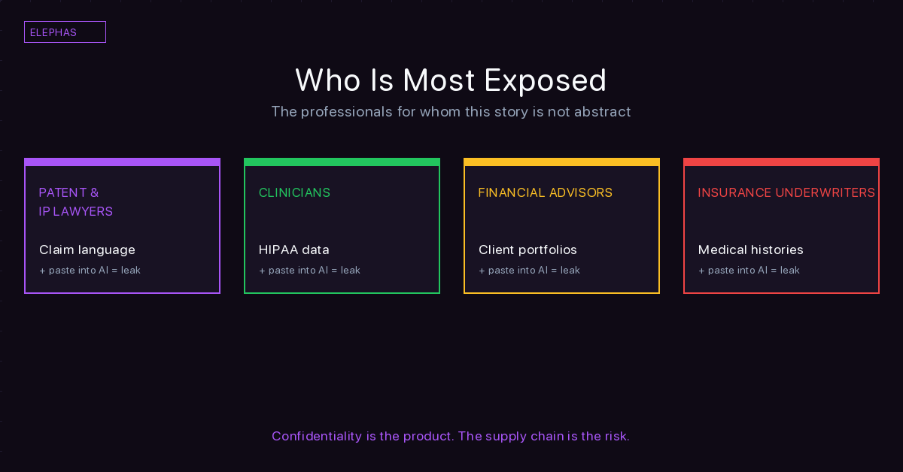Click the paste-into-AI note under HIPAA data
Viewport: 903px width, 472px height.
point(309,271)
